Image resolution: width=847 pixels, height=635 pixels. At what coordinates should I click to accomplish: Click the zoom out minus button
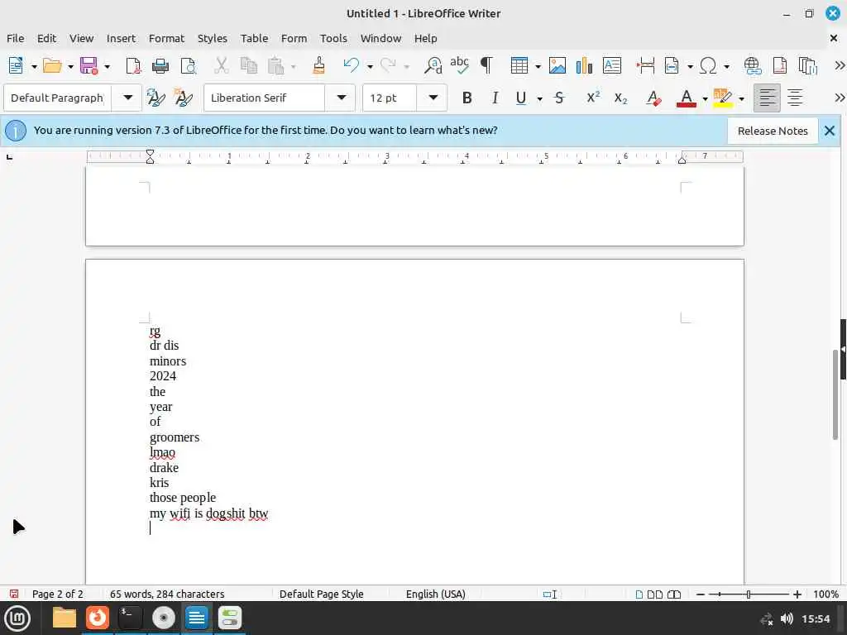[701, 594]
